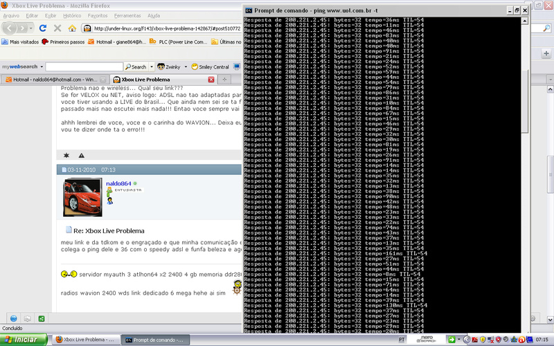554x346 pixels.
Task: Open the mywebsearch toolbar dropdown
Action: point(42,66)
